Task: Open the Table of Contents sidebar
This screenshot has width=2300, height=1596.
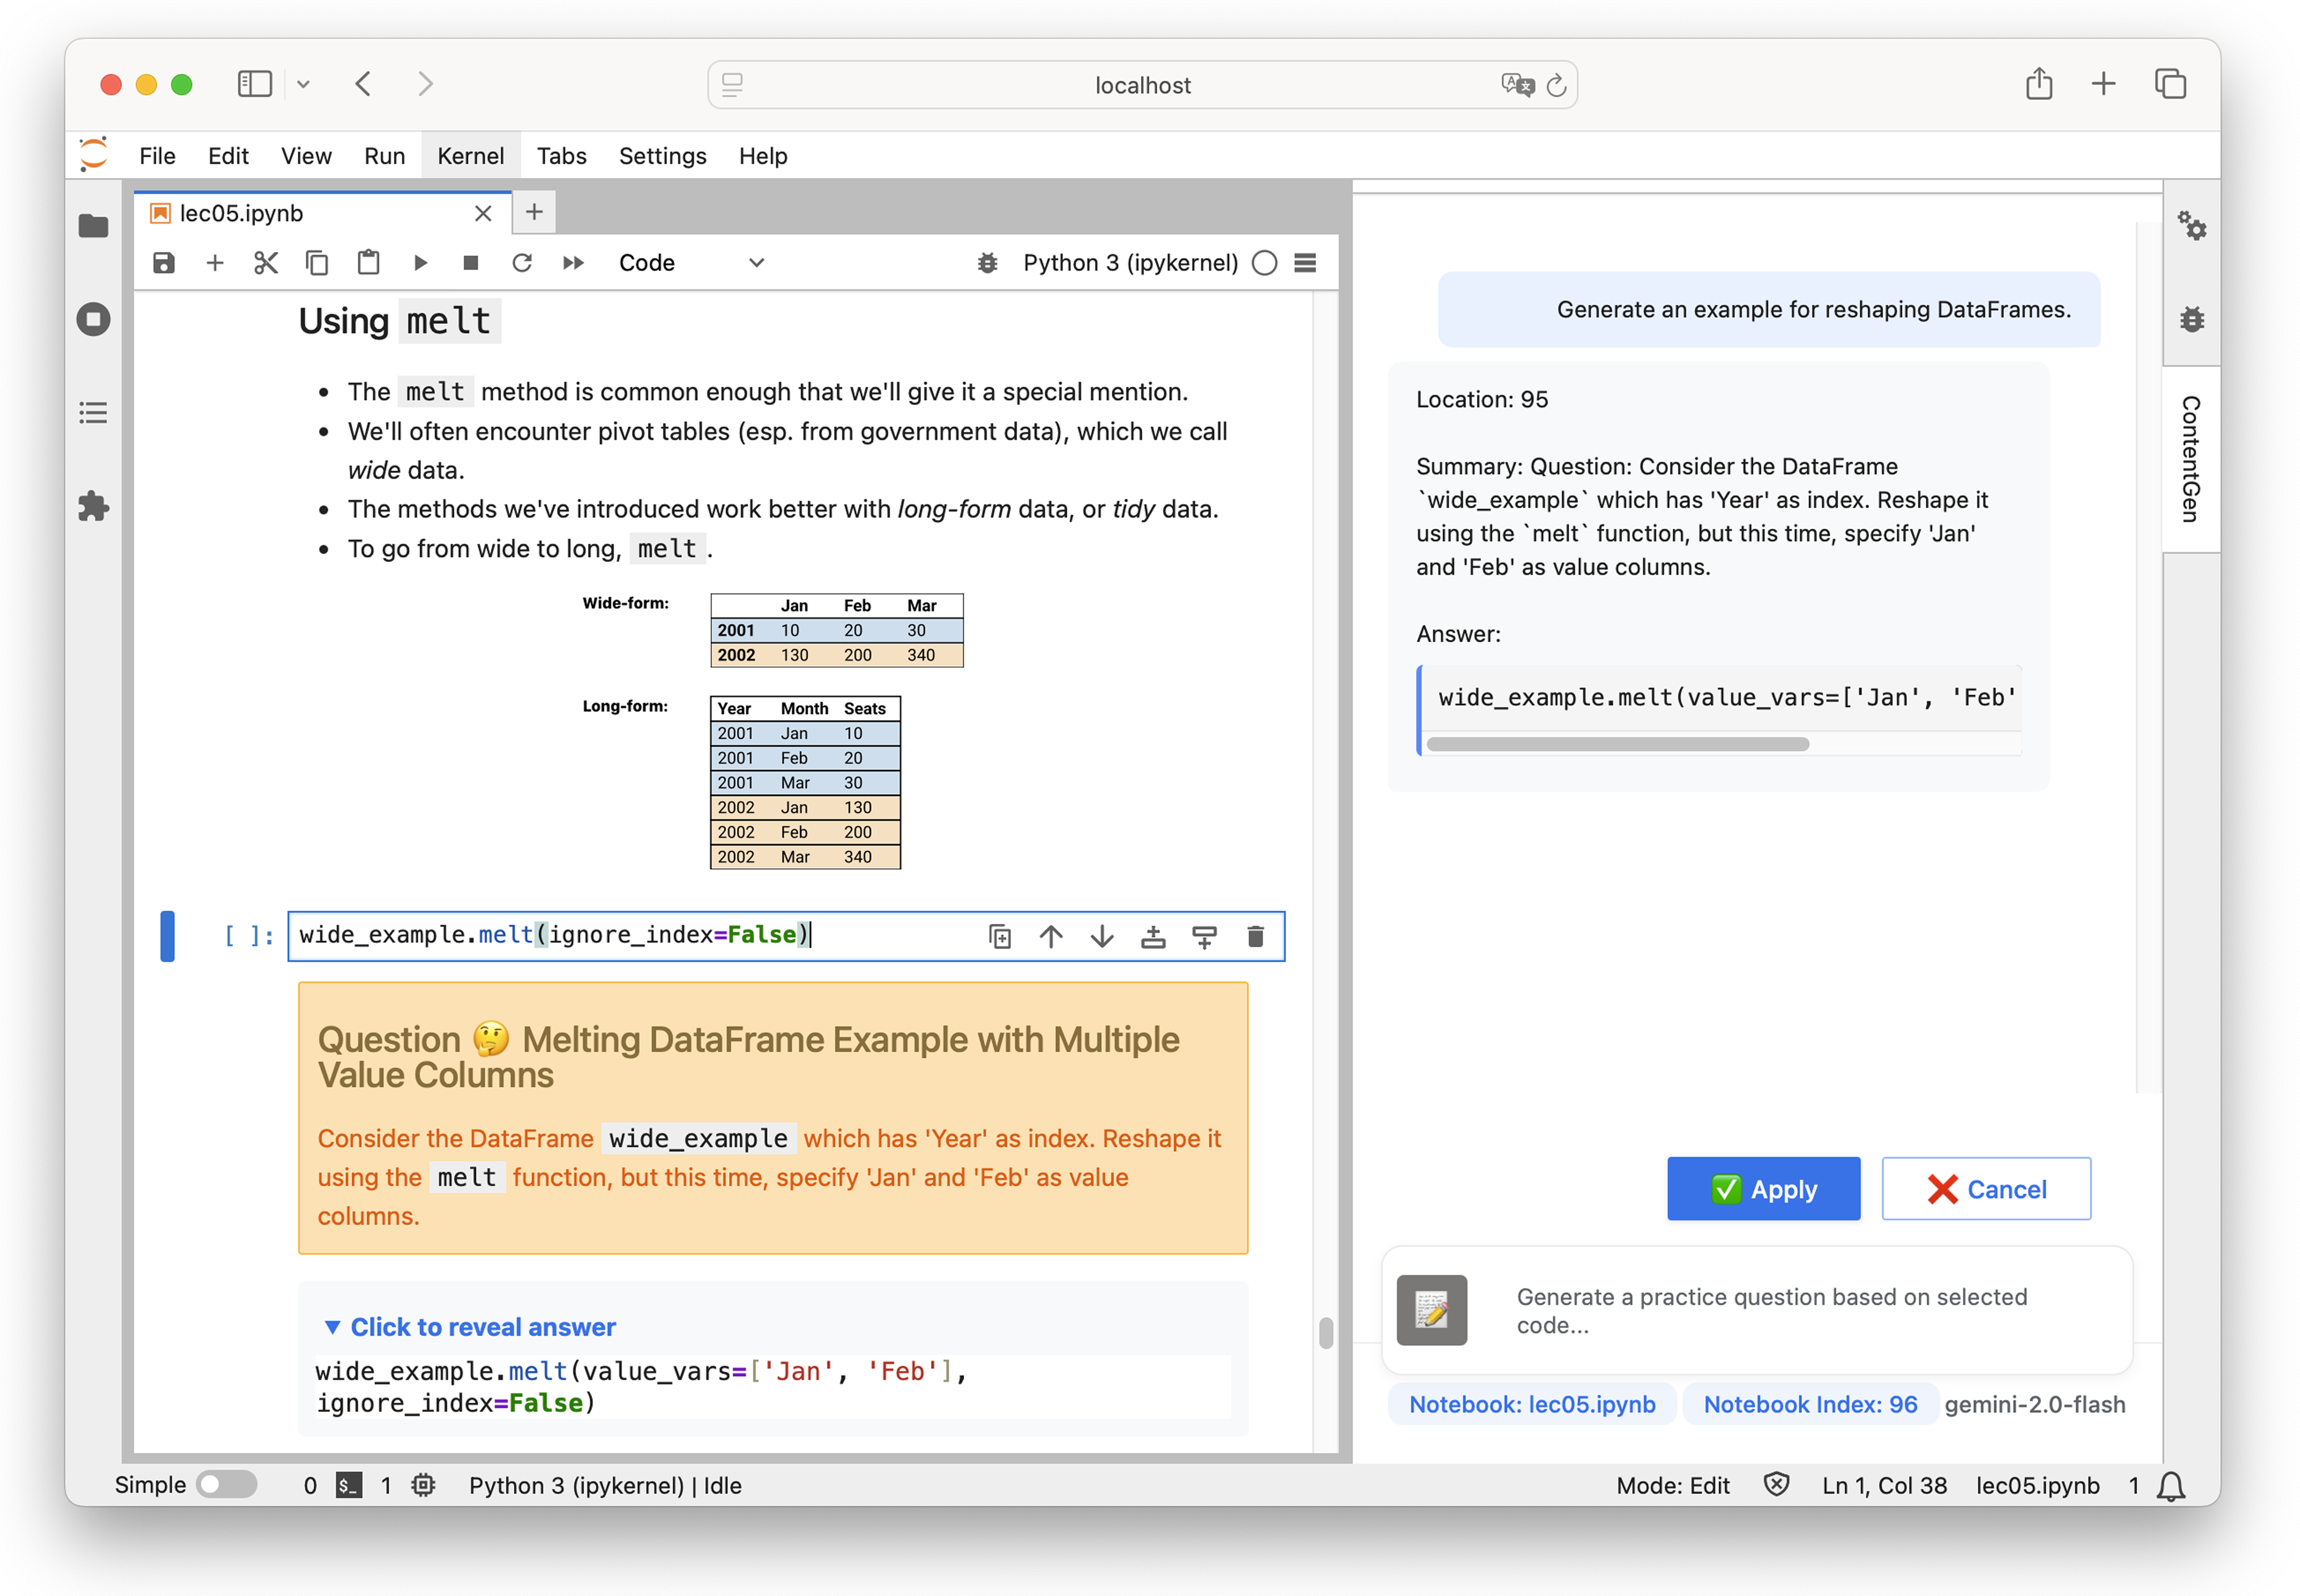Action: pos(93,412)
